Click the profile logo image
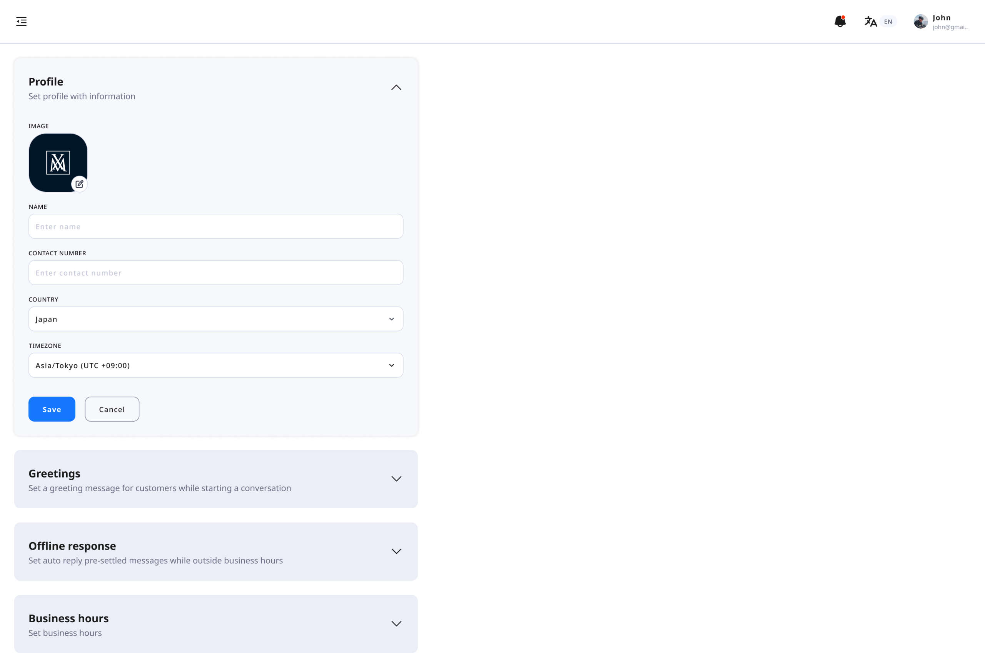Screen dimensions: 985x665 [58, 162]
